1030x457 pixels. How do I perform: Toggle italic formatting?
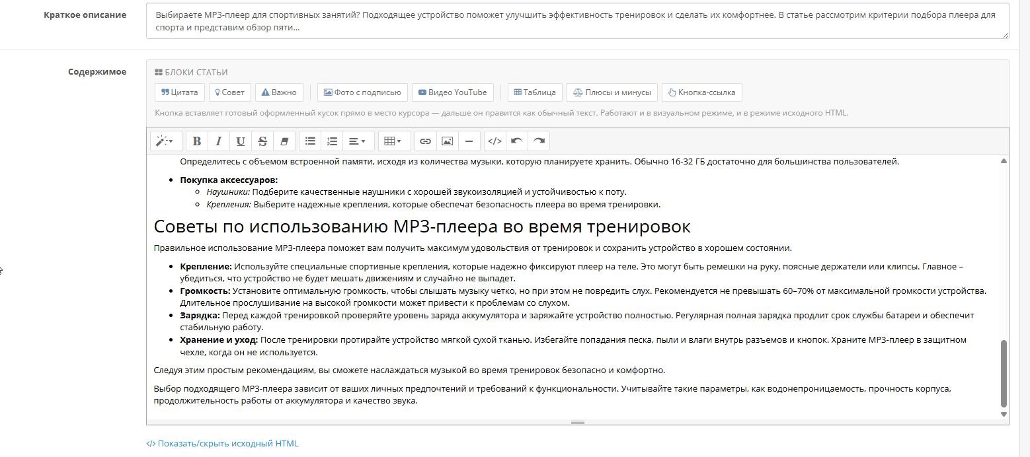[219, 141]
